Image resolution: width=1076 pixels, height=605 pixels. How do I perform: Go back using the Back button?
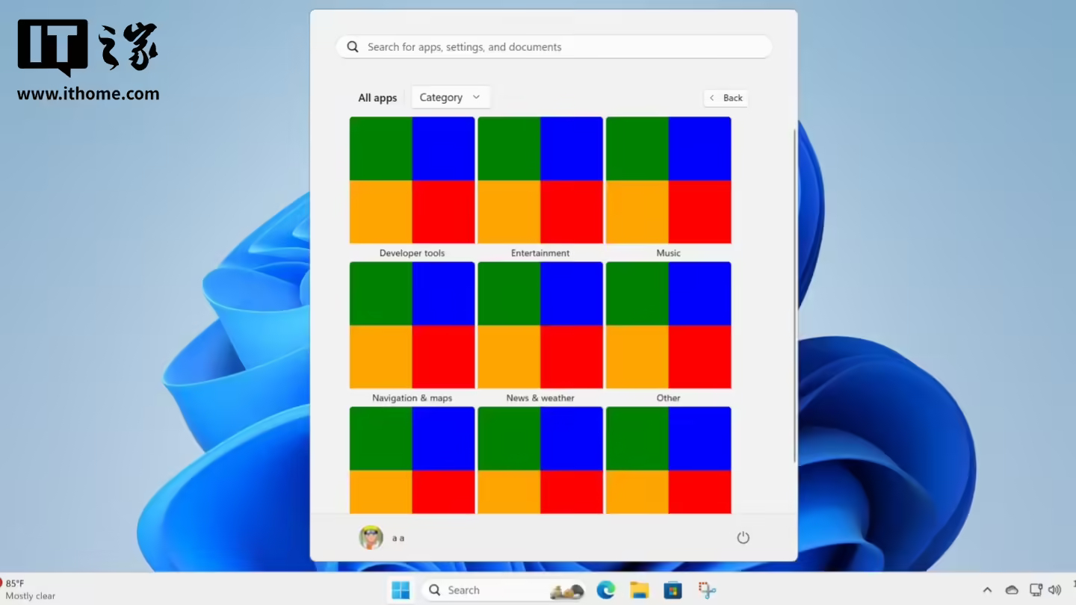[726, 98]
